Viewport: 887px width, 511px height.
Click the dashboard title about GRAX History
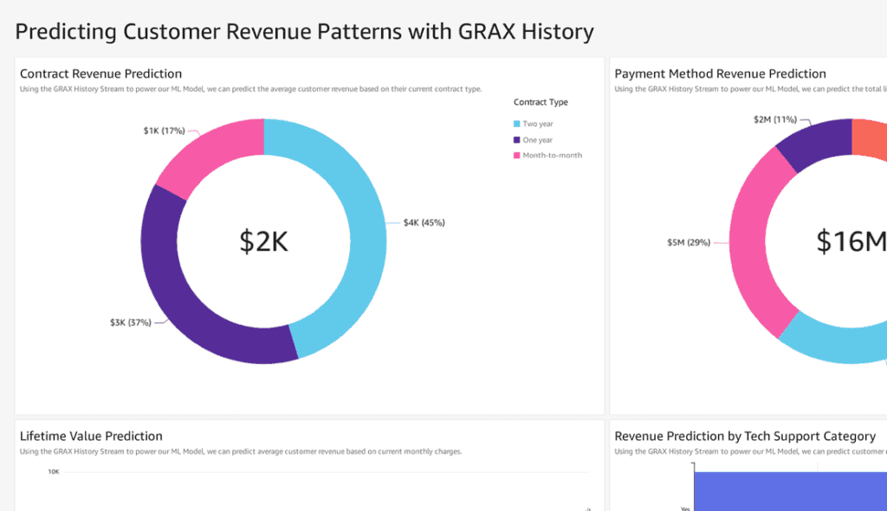coord(304,32)
